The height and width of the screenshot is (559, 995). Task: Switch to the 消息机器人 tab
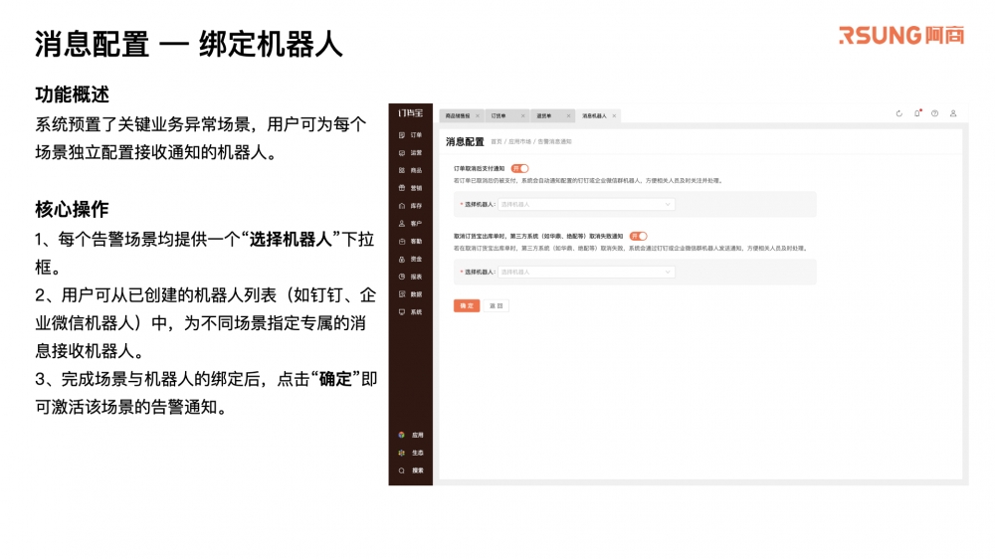(595, 116)
